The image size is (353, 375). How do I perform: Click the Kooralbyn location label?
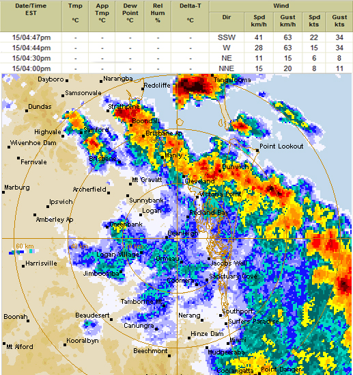(x=83, y=341)
